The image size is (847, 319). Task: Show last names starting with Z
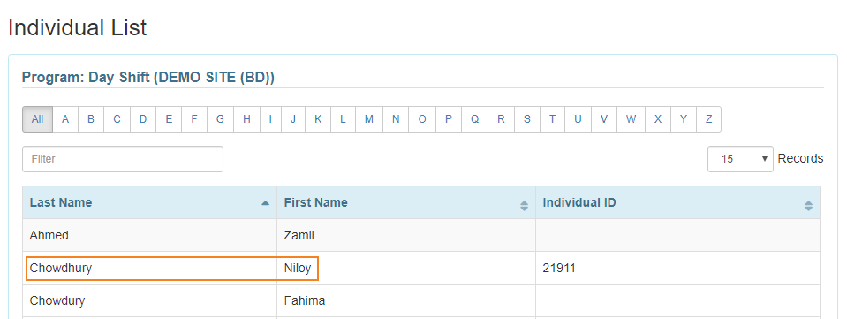(708, 119)
